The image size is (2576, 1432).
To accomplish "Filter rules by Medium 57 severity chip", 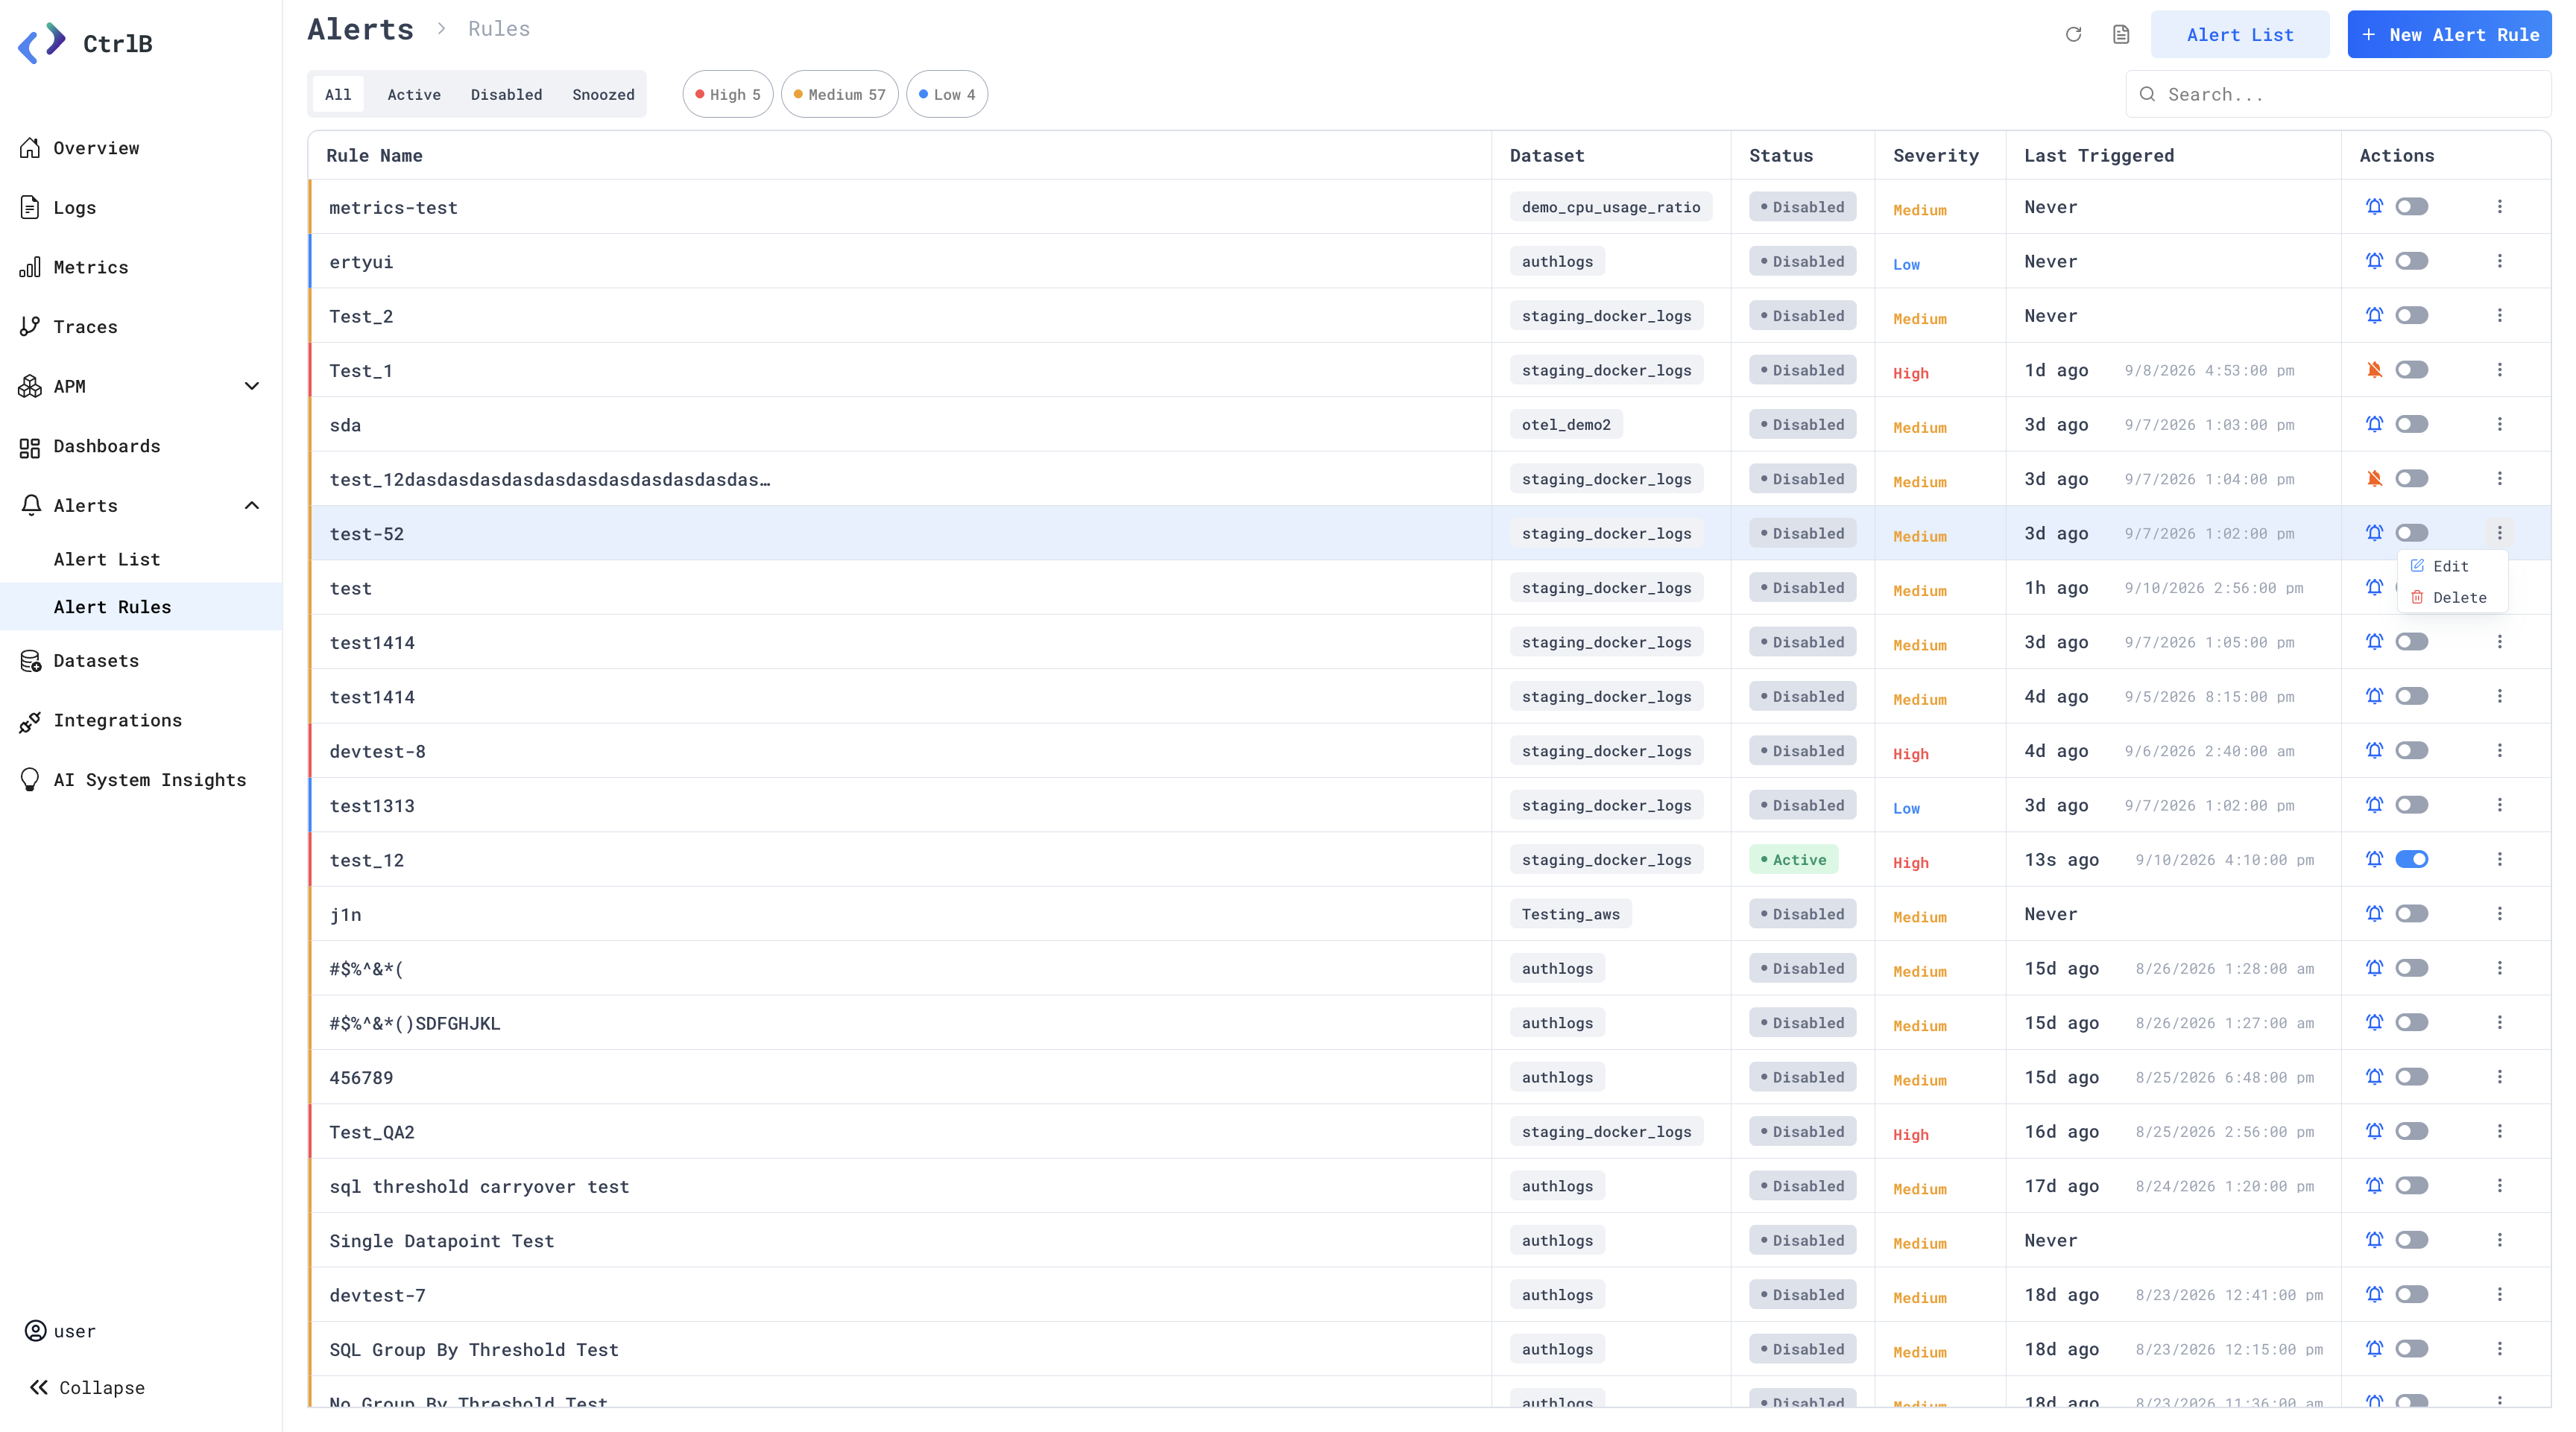I will pyautogui.click(x=839, y=94).
